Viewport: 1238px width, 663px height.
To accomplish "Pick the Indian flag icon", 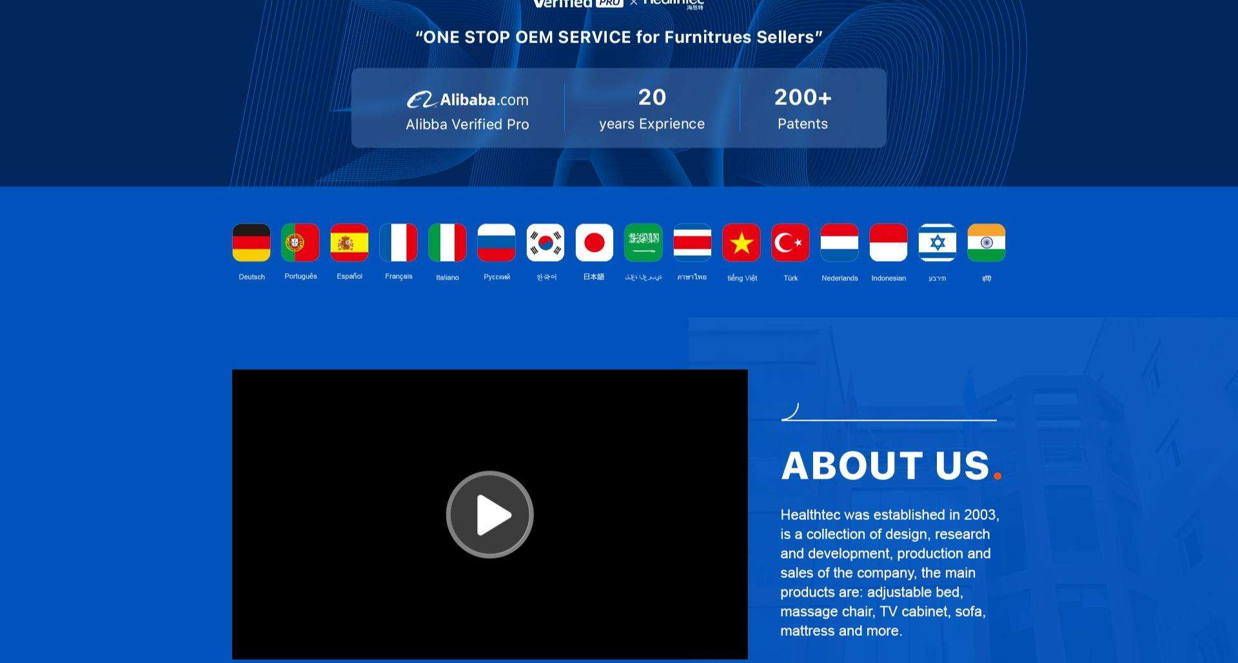I will [987, 243].
